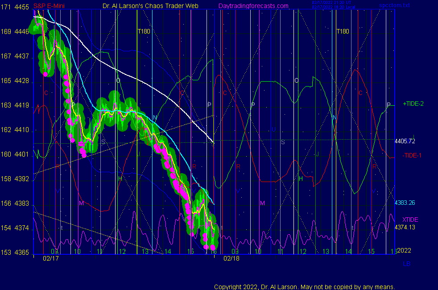
Task: Click the blue 'LB' label
Action: click(407, 264)
